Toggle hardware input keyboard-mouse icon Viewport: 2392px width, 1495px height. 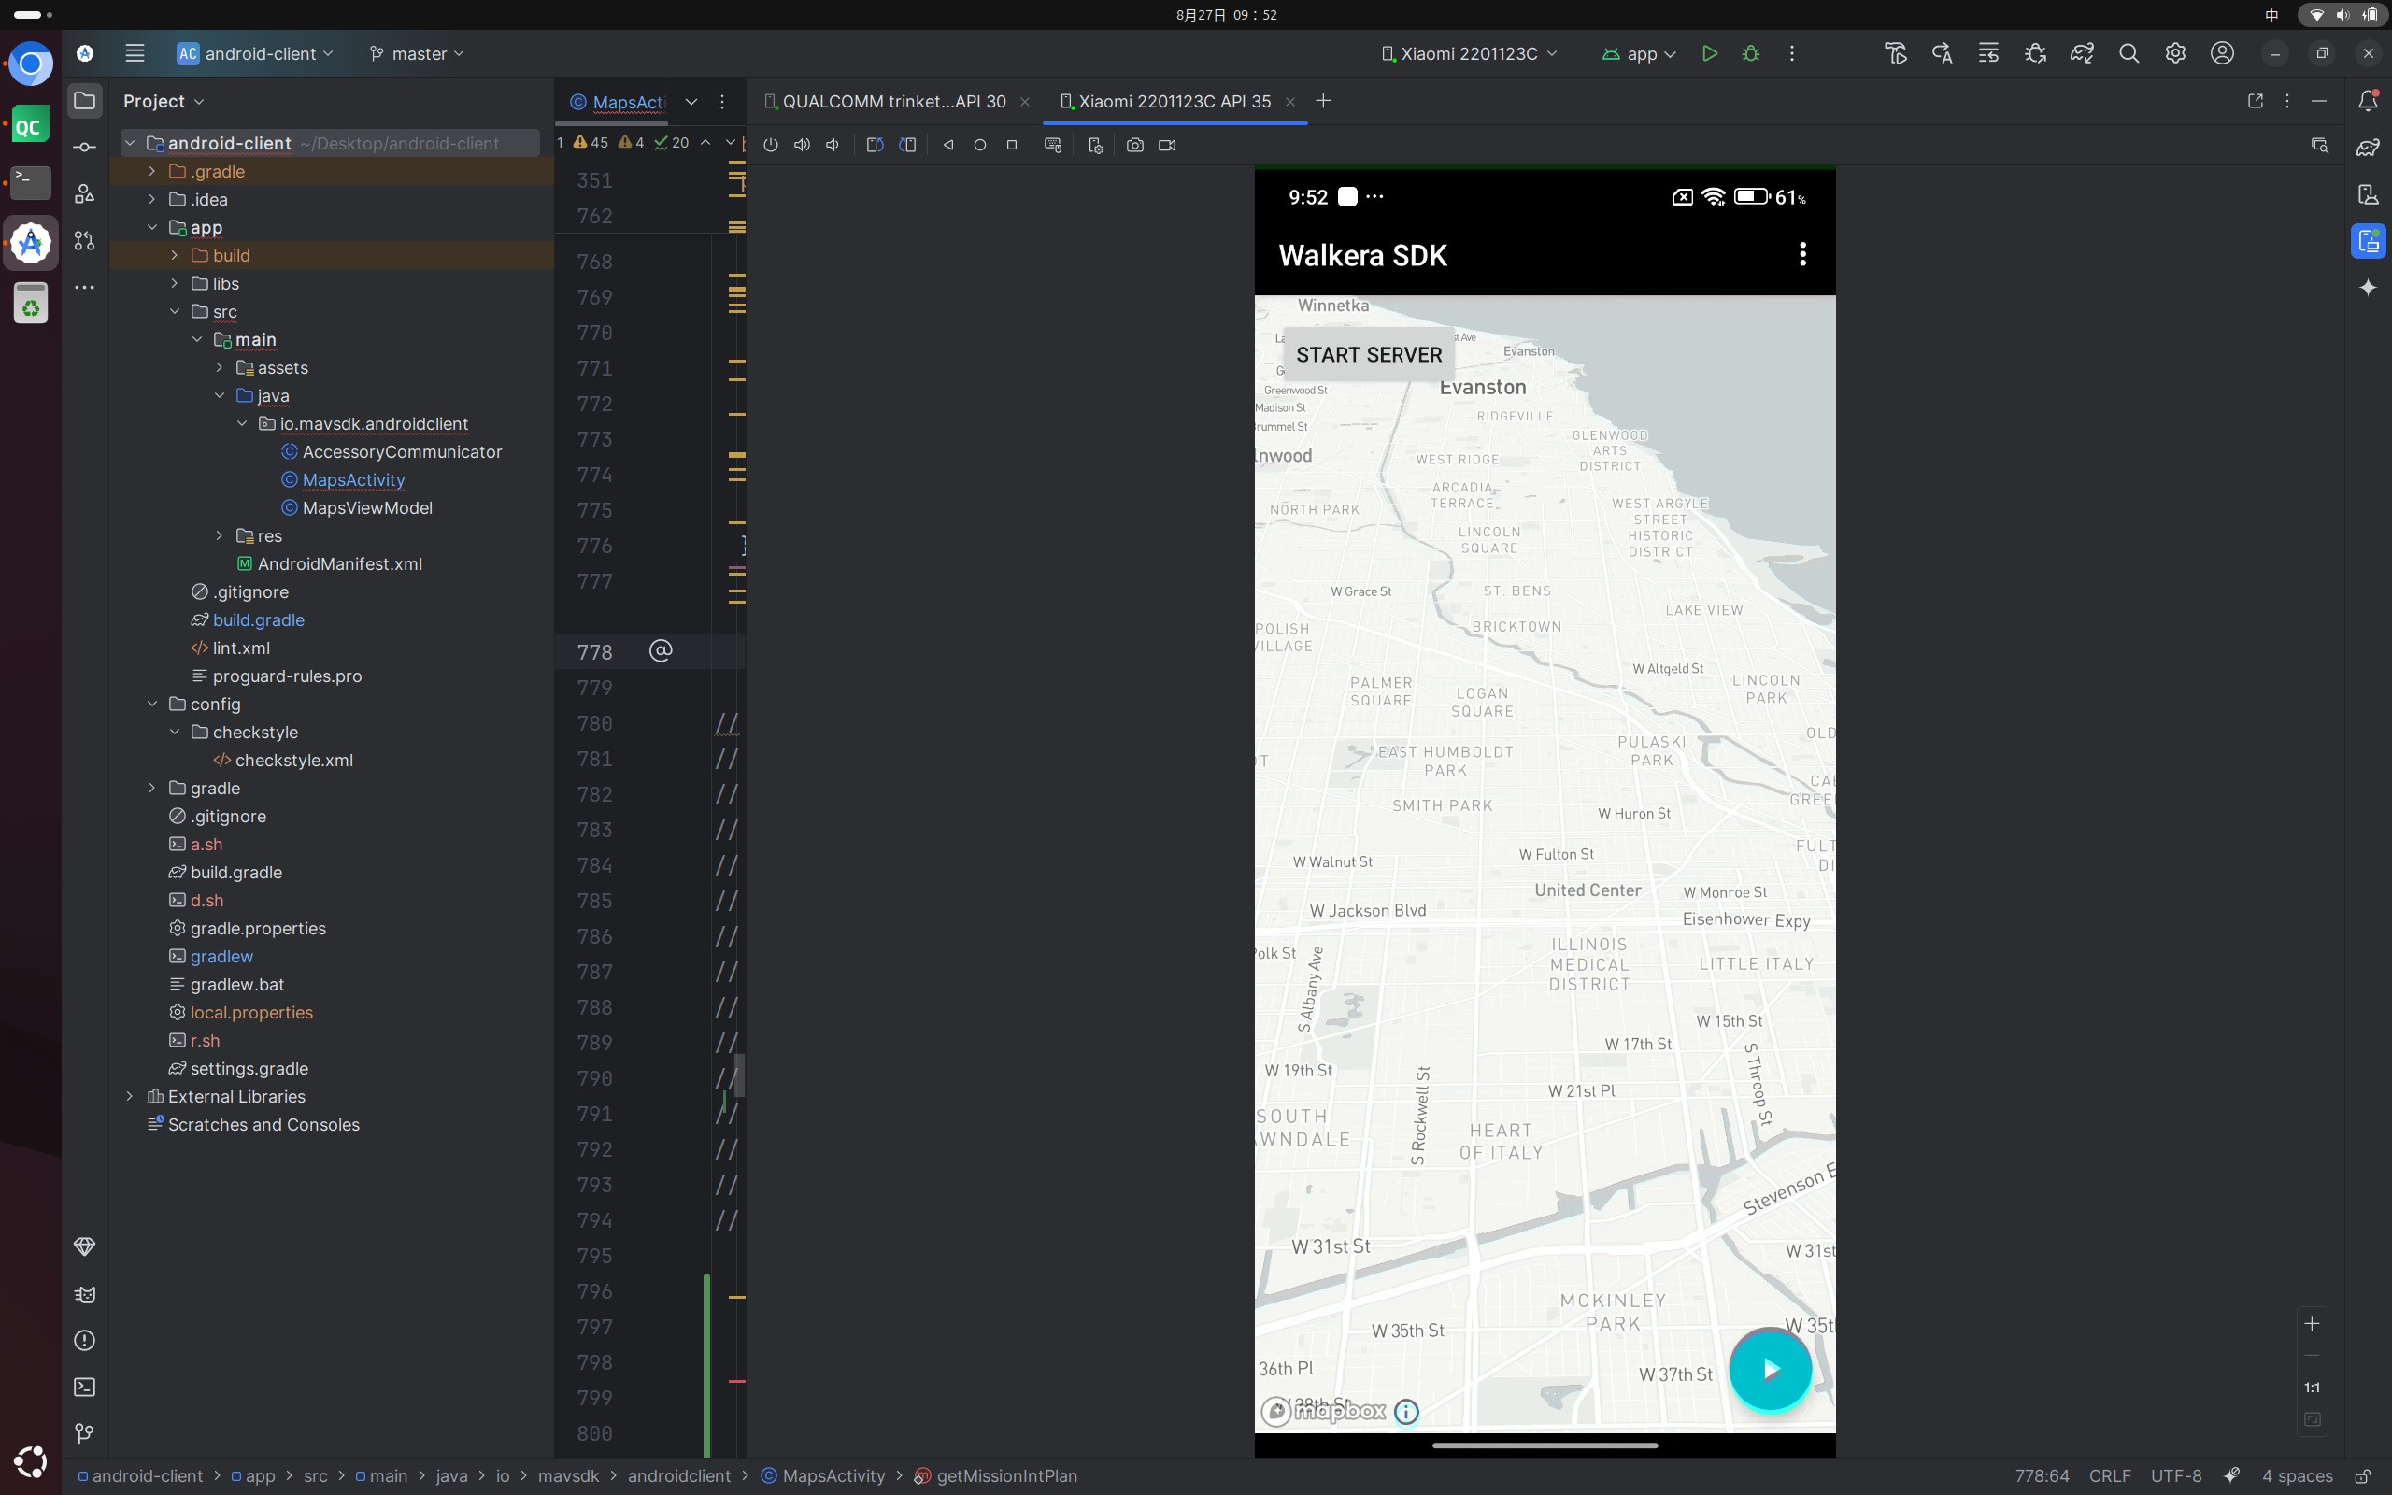(1053, 146)
